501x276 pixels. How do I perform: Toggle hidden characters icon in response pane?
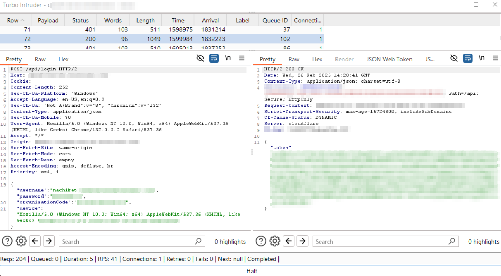point(454,58)
